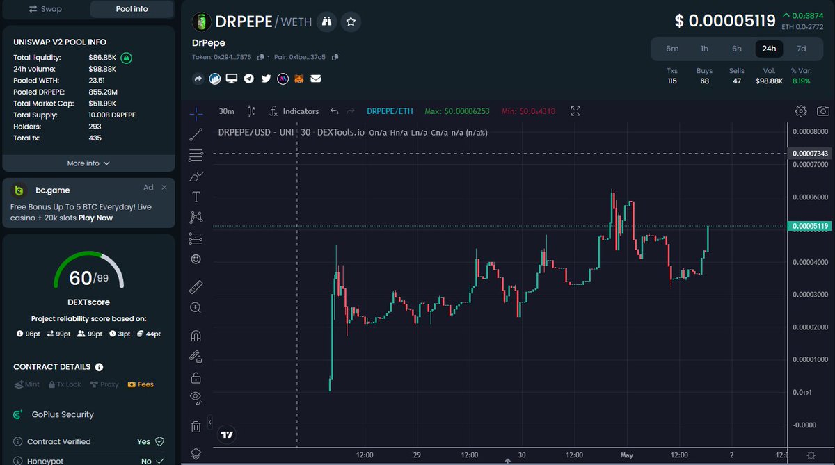
Task: Select the 5m stats timeframe
Action: pyautogui.click(x=672, y=49)
